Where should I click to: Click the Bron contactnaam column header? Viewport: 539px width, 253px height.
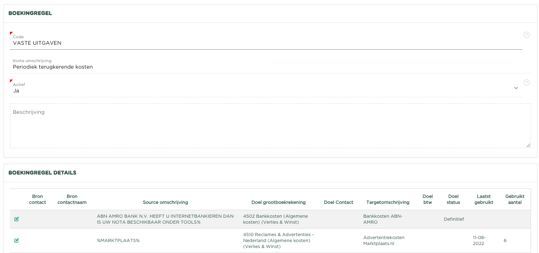[72, 199]
